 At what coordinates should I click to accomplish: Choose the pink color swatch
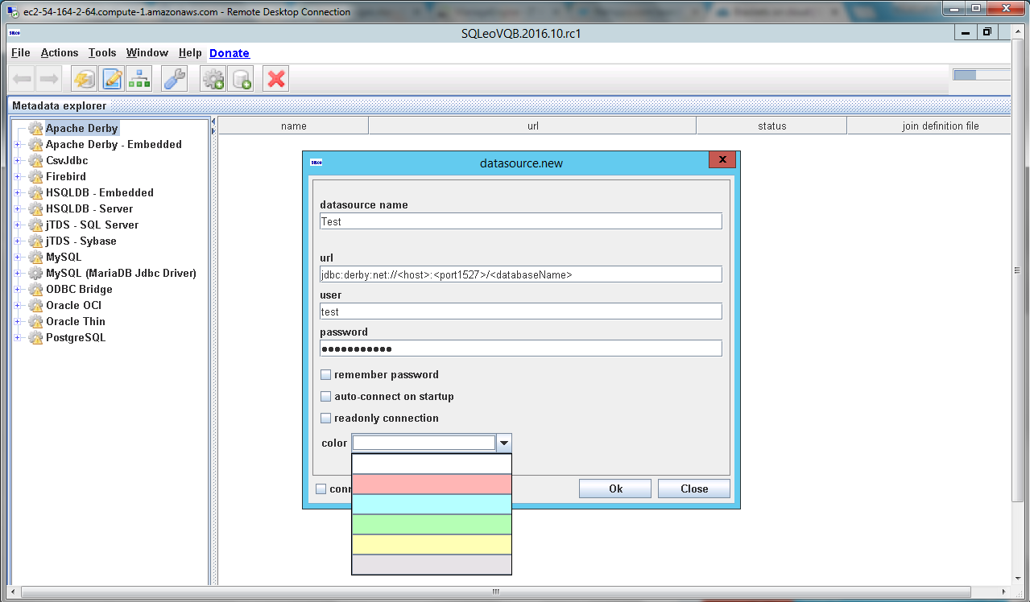(x=432, y=484)
